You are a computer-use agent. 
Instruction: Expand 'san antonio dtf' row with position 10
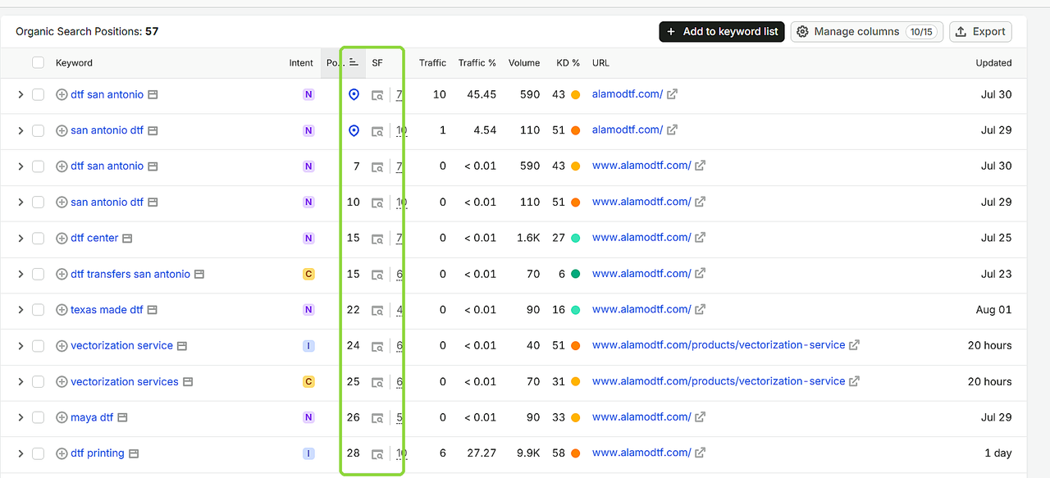click(21, 203)
